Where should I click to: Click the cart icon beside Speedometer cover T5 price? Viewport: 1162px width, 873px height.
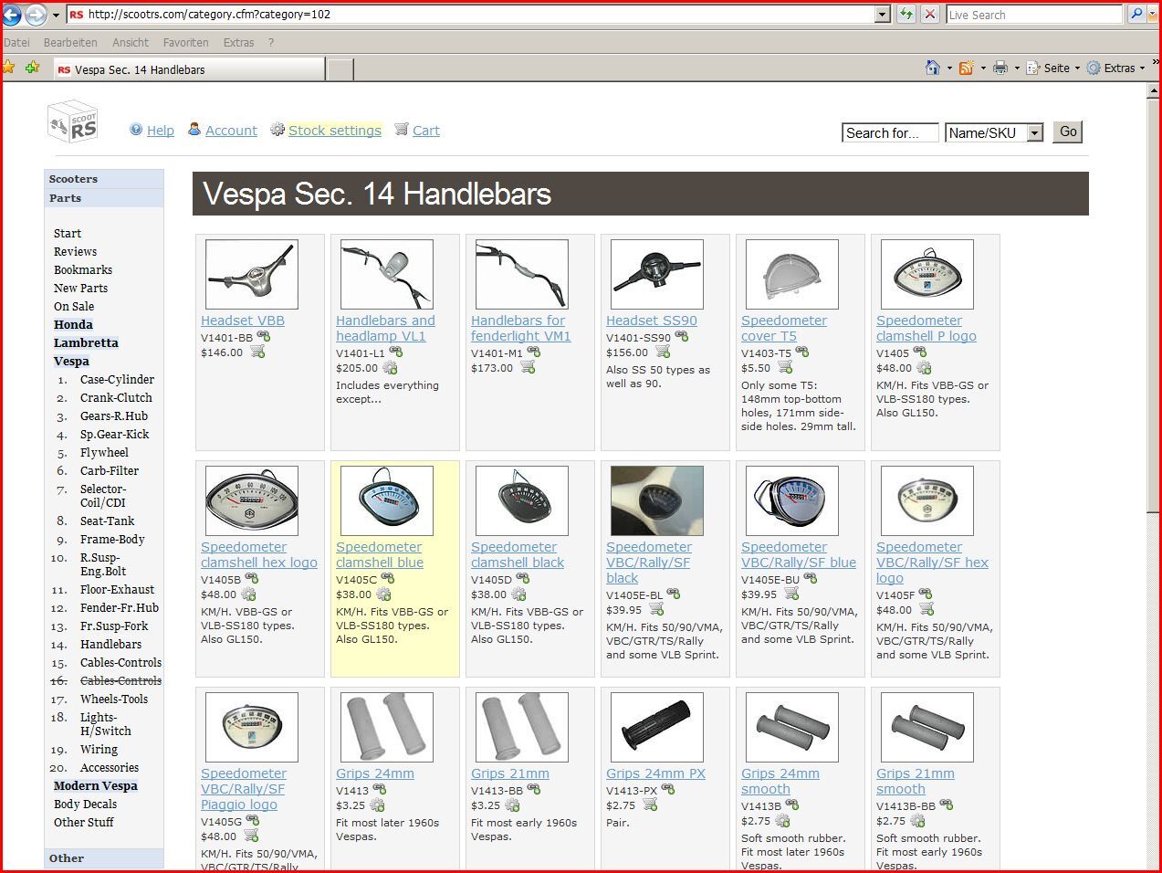(788, 368)
